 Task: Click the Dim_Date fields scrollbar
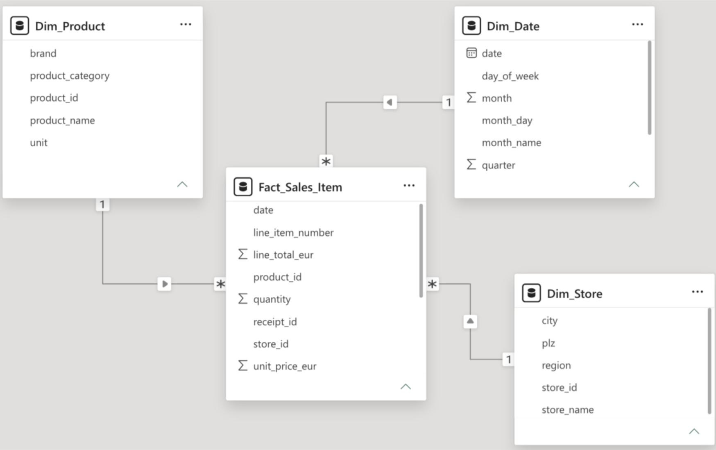649,88
